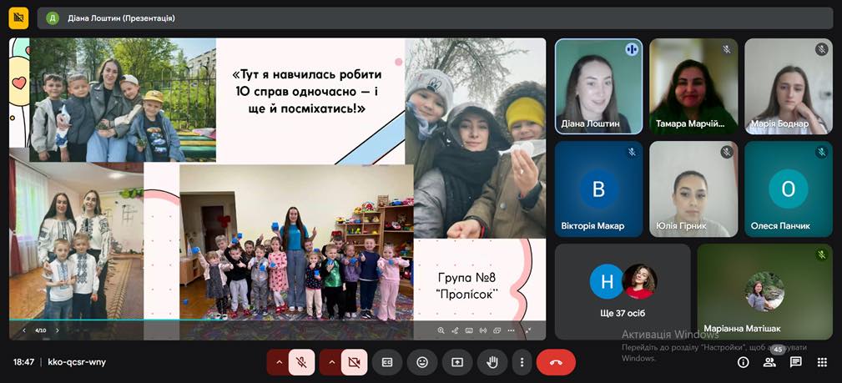This screenshot has height=383, width=842.
Task: Open meeting details info icon
Action: (x=743, y=362)
